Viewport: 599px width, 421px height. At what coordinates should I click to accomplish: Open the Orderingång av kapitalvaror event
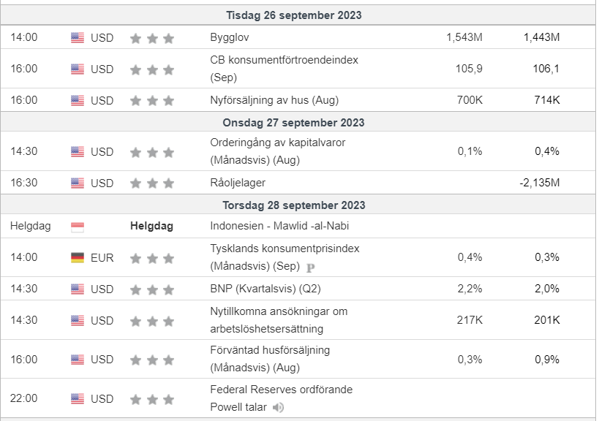click(277, 151)
